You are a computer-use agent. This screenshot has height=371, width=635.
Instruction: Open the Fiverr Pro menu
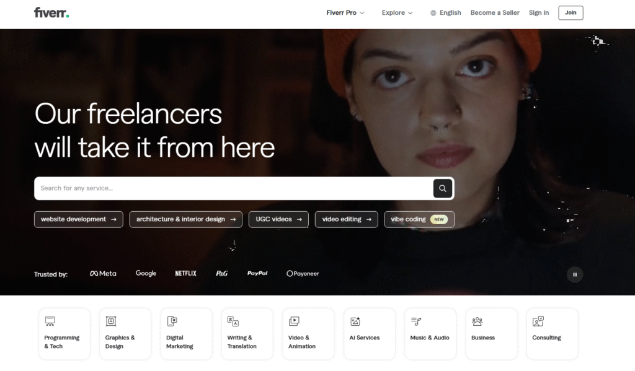coord(345,13)
